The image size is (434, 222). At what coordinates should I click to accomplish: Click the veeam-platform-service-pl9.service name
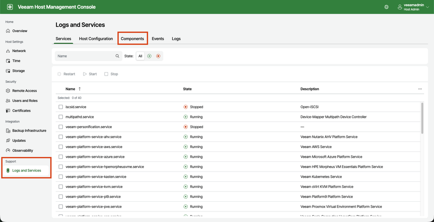coord(93,197)
